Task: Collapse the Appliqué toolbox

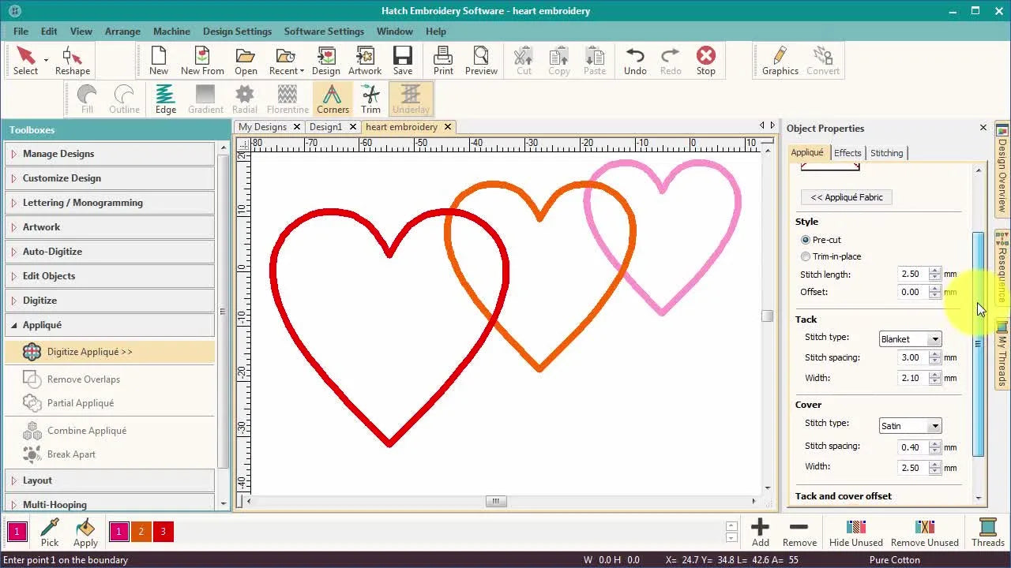Action: [x=109, y=325]
